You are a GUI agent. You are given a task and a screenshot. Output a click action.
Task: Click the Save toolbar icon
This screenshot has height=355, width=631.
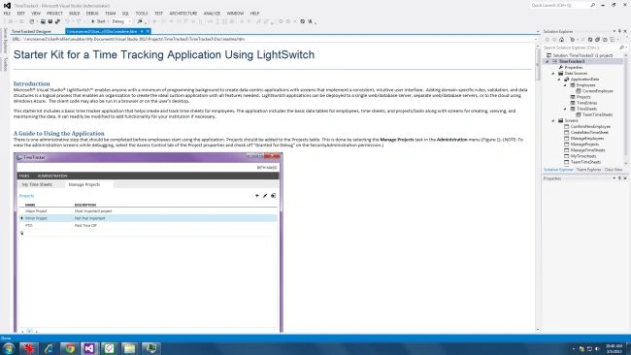click(x=50, y=21)
